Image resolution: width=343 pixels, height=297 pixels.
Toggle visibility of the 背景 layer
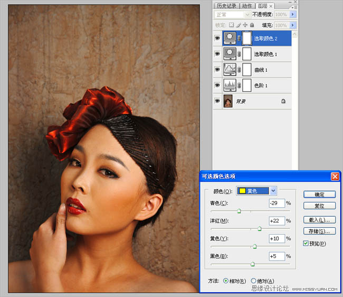(x=218, y=101)
